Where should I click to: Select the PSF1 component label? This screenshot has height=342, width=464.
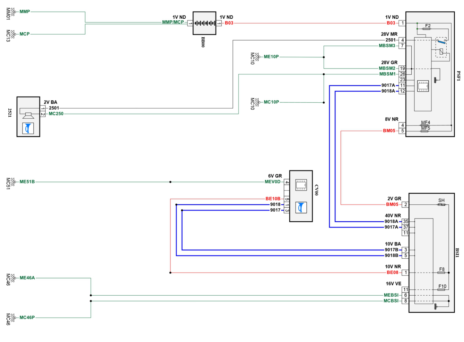(x=458, y=76)
